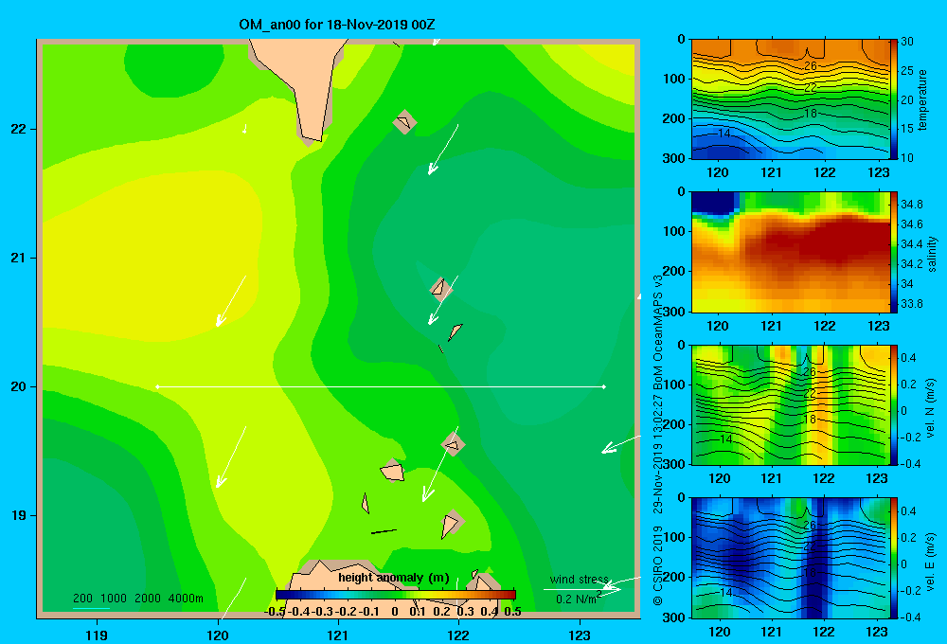Click the 30 tick on temperature colour bar
Screen dimensions: 947x644
[x=907, y=42]
